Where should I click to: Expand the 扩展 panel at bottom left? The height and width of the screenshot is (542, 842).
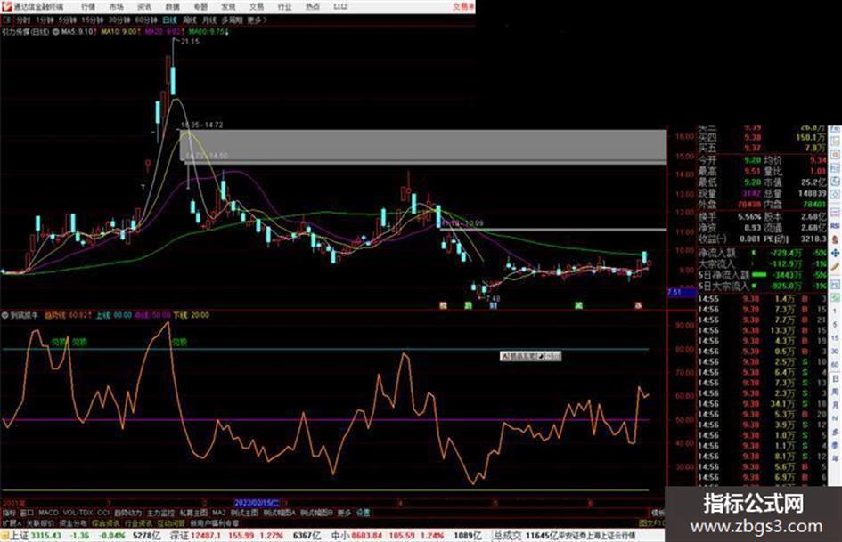pyautogui.click(x=12, y=522)
